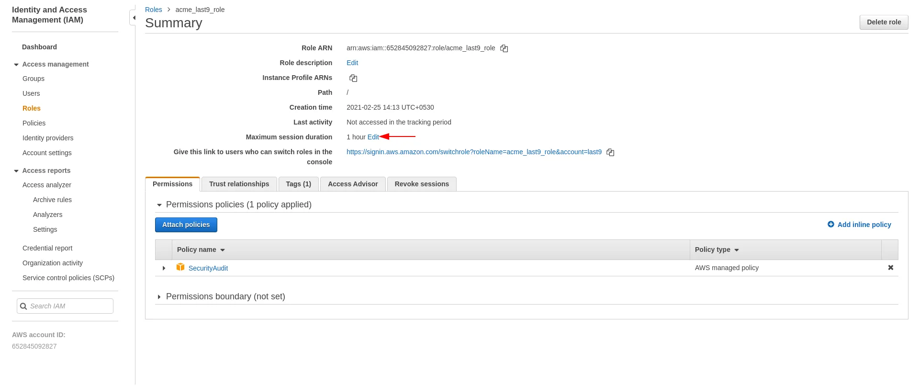Viewport: 919px width, 386px height.
Task: Expand the SecurityAudit policy row details
Action: pyautogui.click(x=164, y=268)
